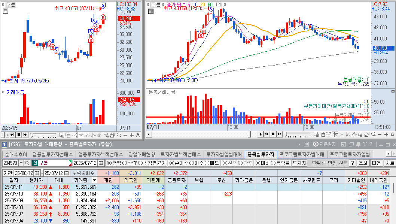Click magnifier zoom icon in left chart toolbar

(x=119, y=135)
